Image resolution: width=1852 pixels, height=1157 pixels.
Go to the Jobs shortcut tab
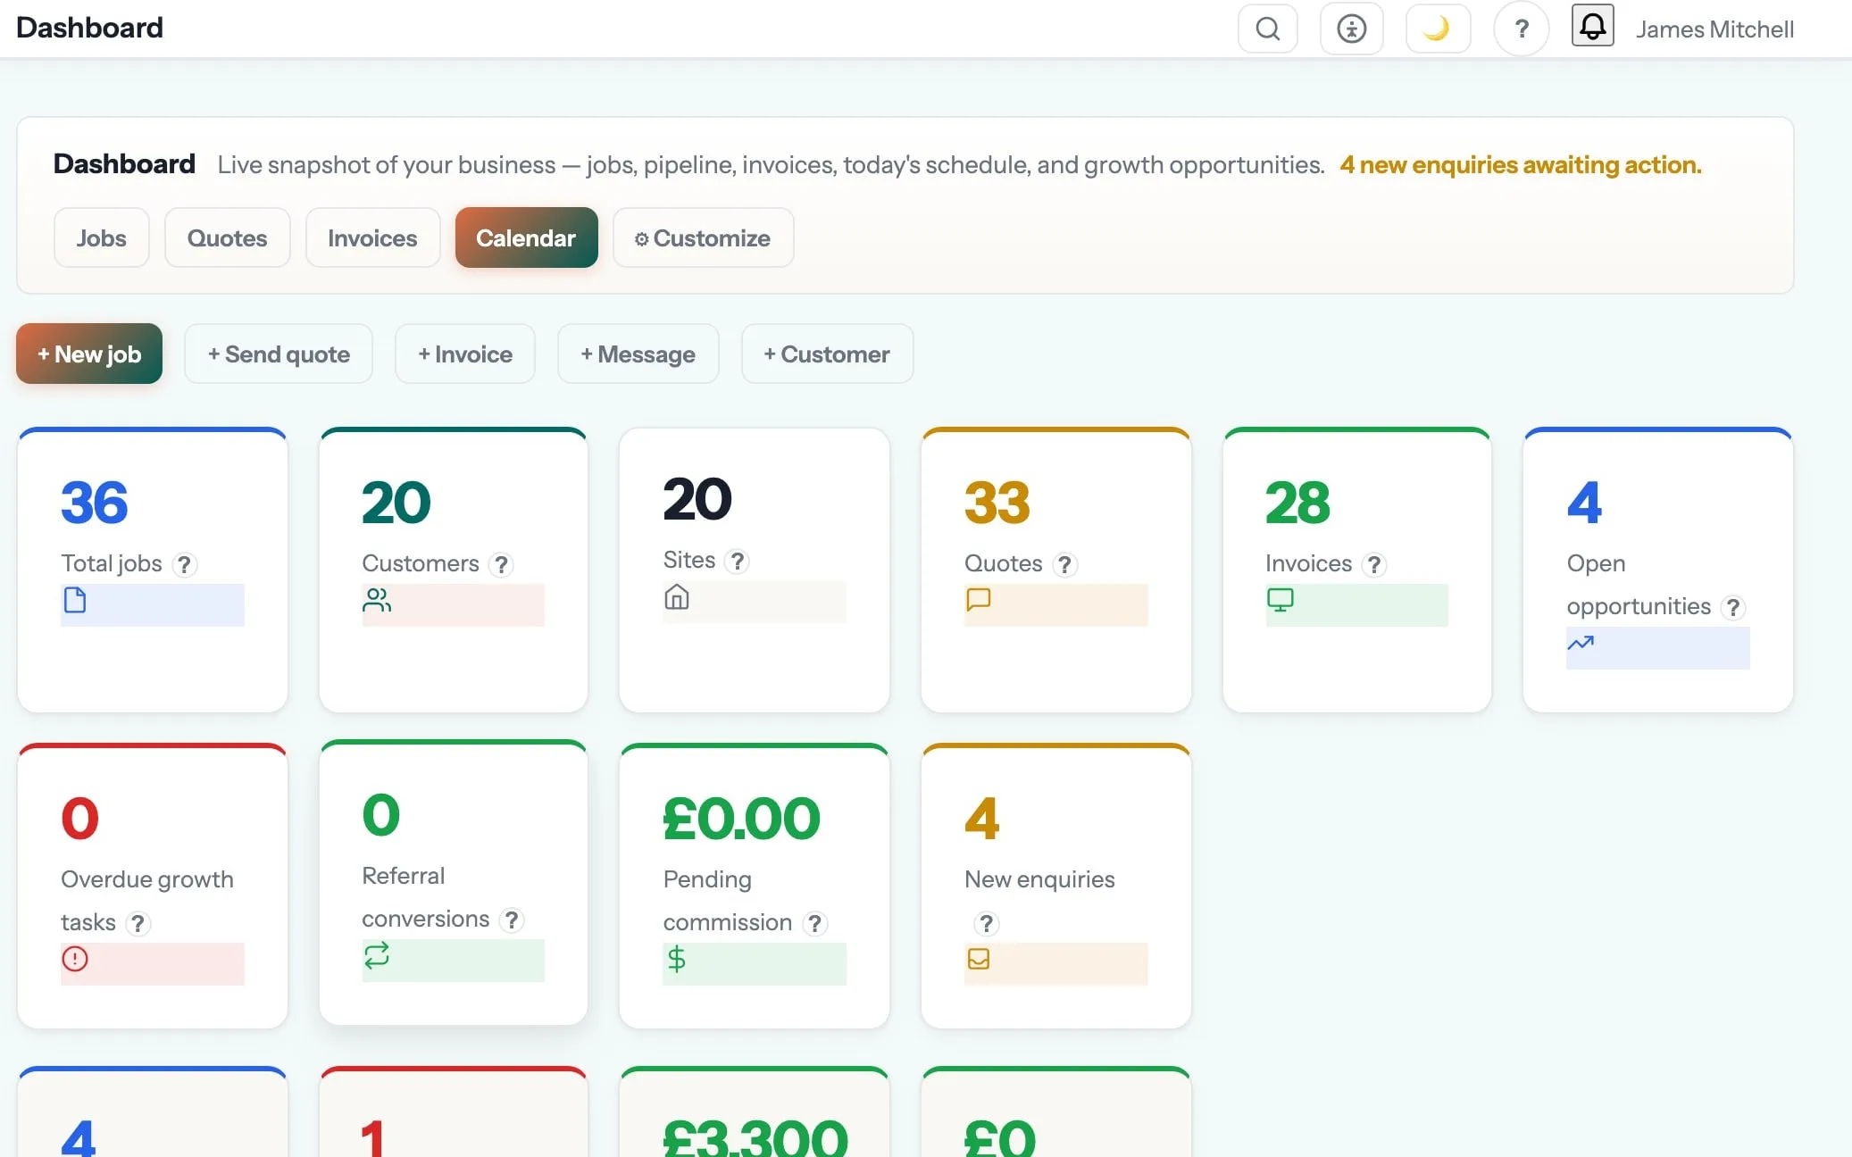pos(101,237)
